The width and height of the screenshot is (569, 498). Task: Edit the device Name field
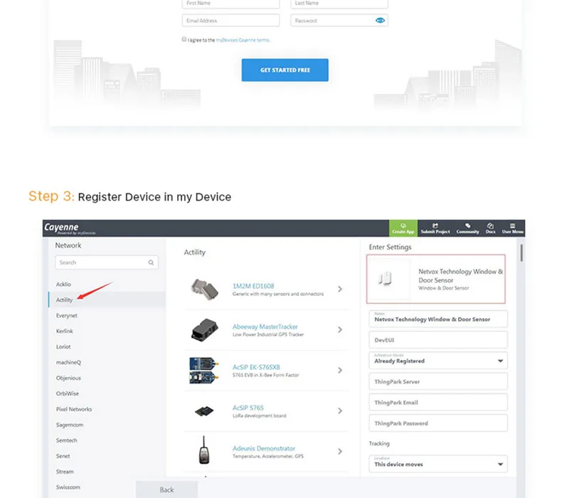pos(438,319)
